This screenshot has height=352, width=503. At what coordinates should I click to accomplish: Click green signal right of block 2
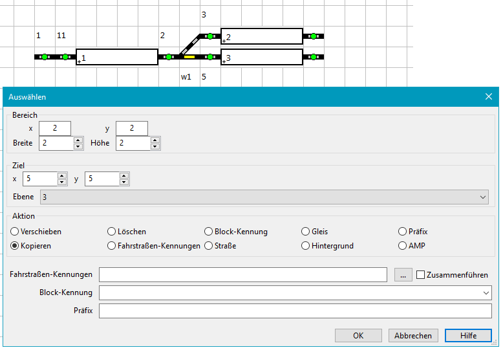pos(314,36)
